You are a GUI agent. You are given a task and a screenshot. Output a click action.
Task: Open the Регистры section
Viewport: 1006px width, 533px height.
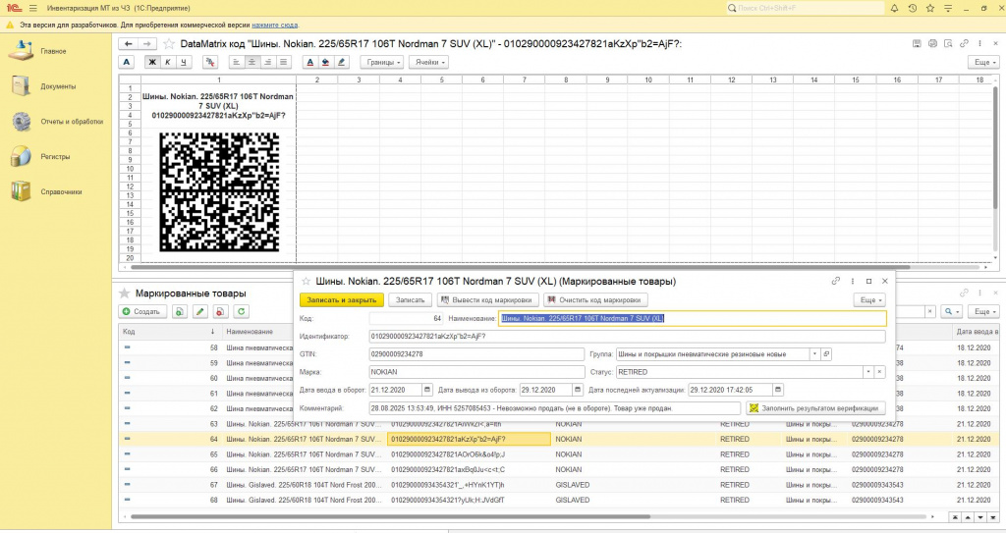tap(56, 156)
